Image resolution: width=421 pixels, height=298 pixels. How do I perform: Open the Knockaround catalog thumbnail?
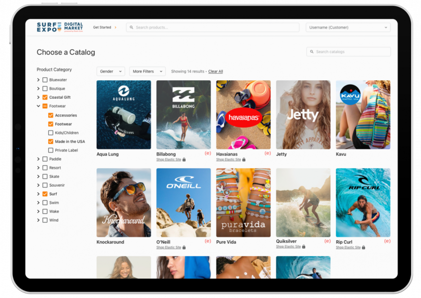click(x=124, y=202)
